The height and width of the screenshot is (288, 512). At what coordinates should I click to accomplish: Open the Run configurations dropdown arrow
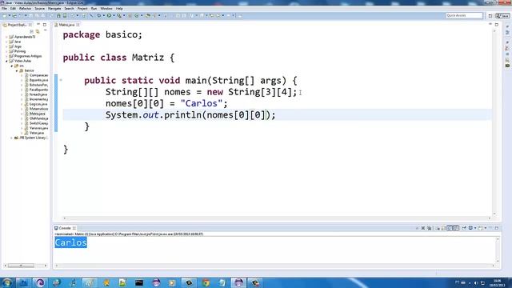[x=114, y=16]
